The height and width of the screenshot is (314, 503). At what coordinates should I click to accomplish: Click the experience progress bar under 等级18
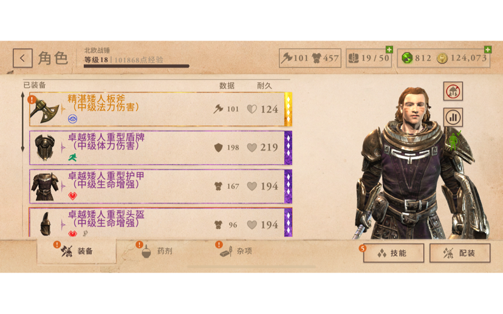coord(136,66)
